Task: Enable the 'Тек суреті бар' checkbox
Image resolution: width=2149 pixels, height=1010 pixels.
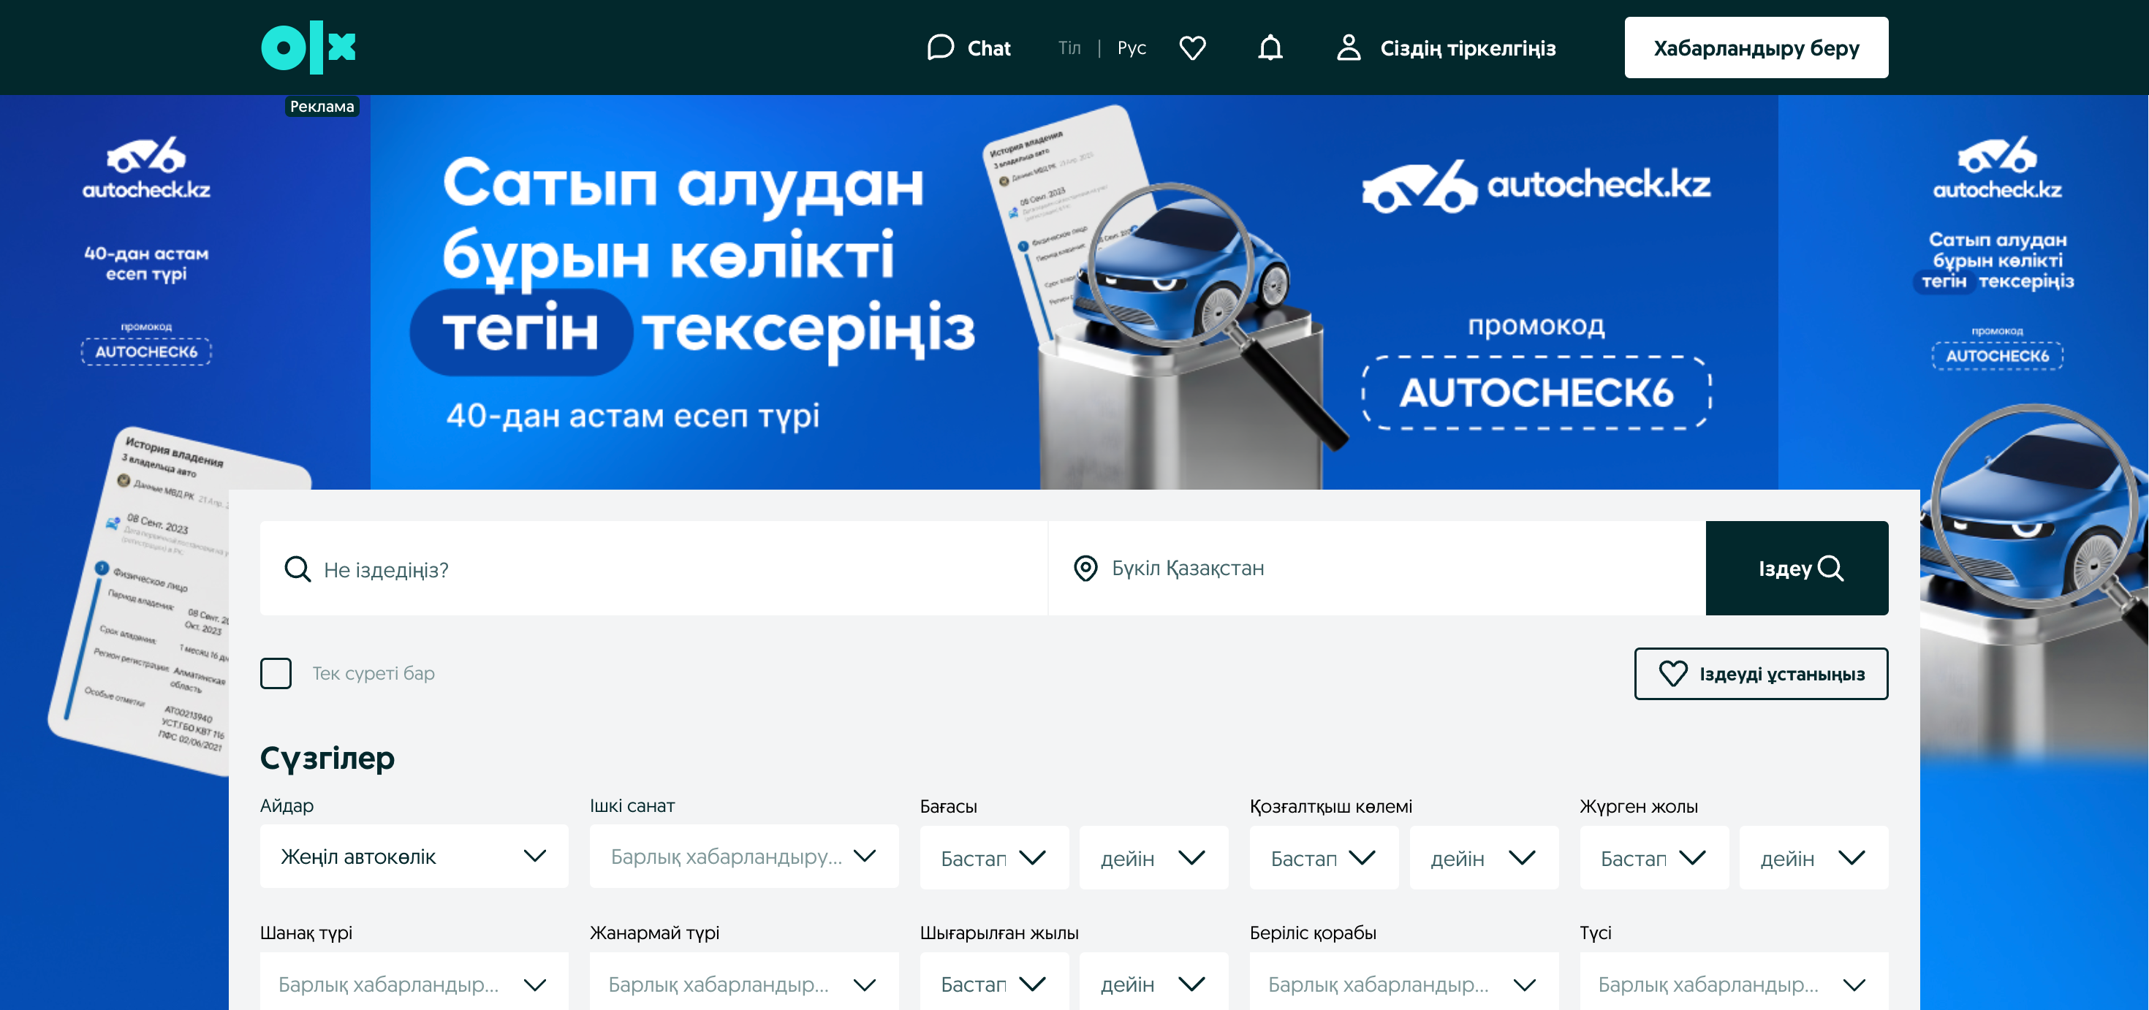Action: [276, 673]
